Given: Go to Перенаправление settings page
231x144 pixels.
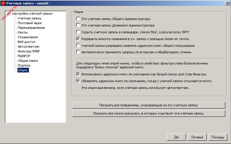Looking at the screenshot, I should [31, 28].
